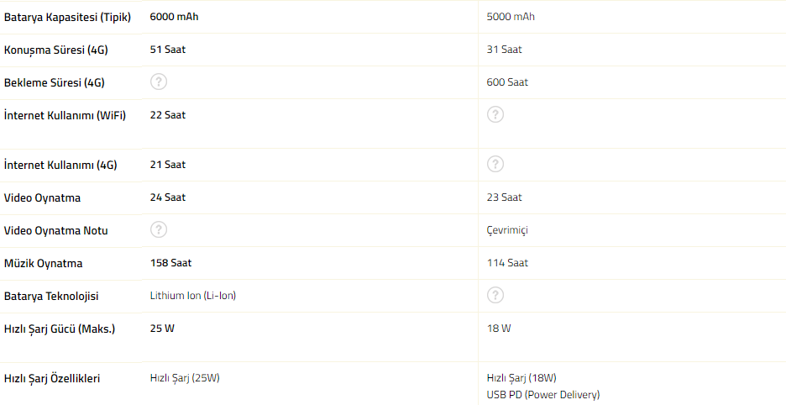Click the Video Oynatma row label
The width and height of the screenshot is (786, 405).
point(43,197)
